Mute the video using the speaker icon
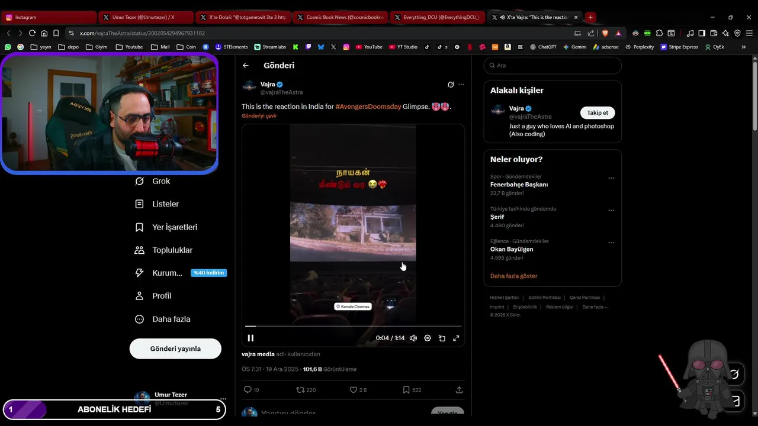 click(x=413, y=338)
